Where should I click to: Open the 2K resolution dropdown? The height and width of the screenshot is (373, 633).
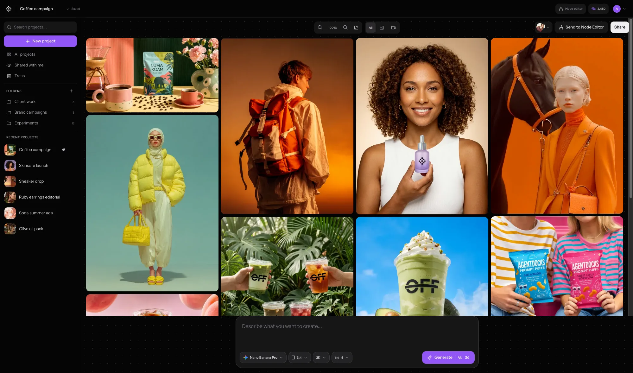(321, 357)
